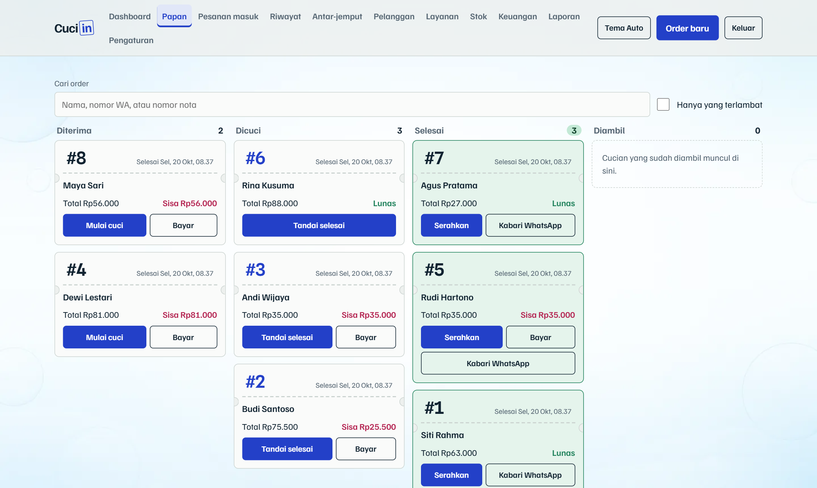Open Antar-jemput section
The image size is (817, 488).
pyautogui.click(x=337, y=16)
